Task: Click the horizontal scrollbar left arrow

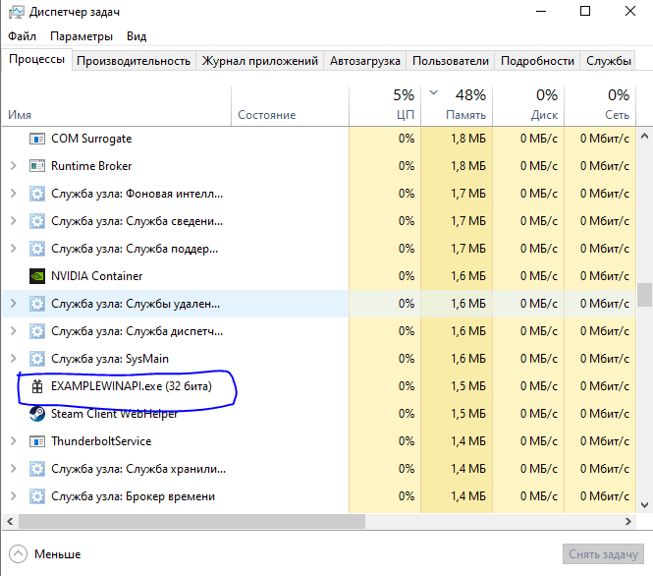Action: pyautogui.click(x=10, y=521)
